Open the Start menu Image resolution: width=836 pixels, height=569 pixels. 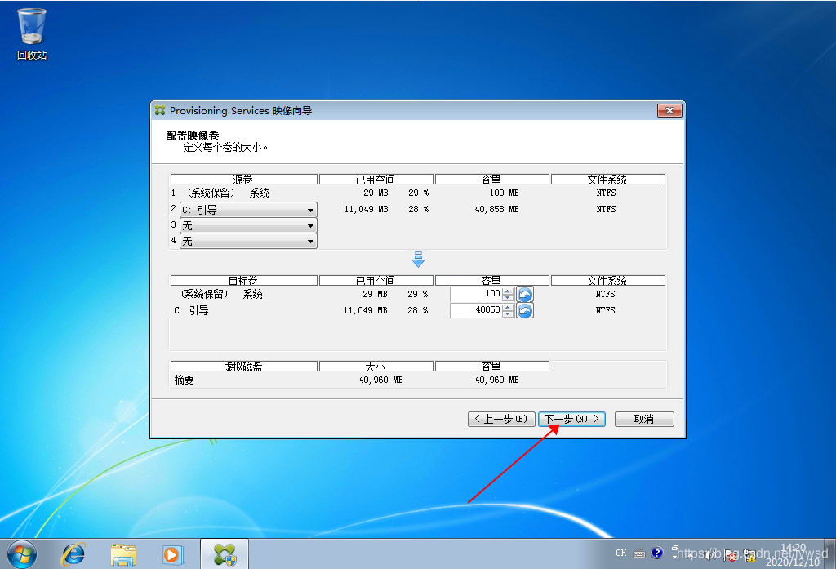point(21,554)
